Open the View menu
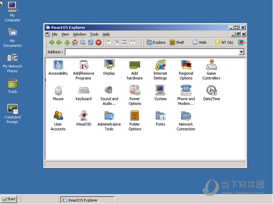 point(65,34)
